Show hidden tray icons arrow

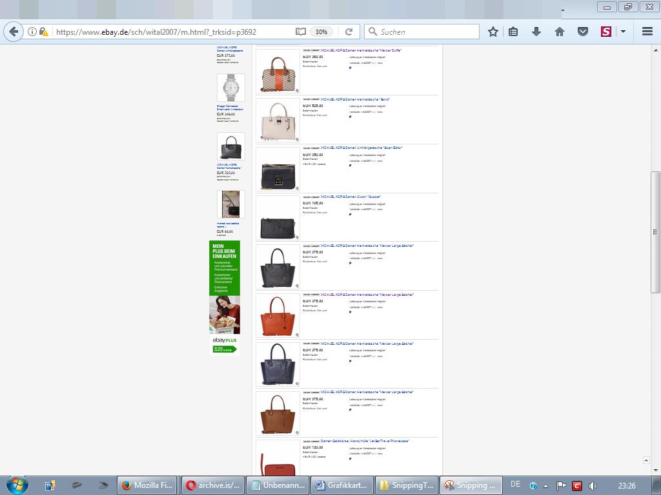tap(546, 486)
